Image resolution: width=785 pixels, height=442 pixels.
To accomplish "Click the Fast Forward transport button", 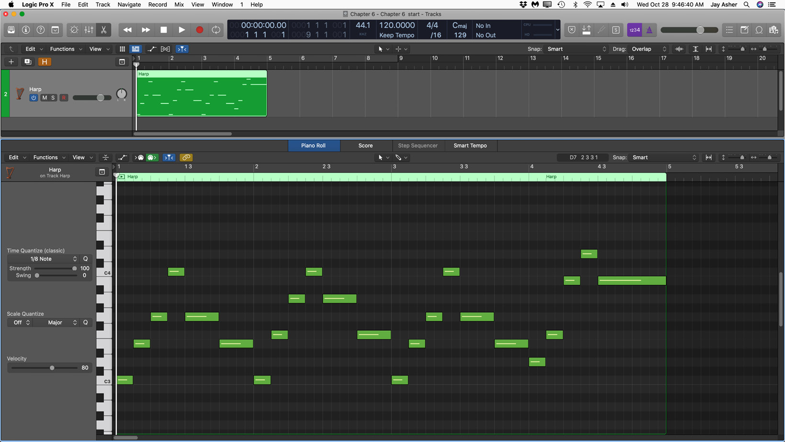I will [146, 30].
